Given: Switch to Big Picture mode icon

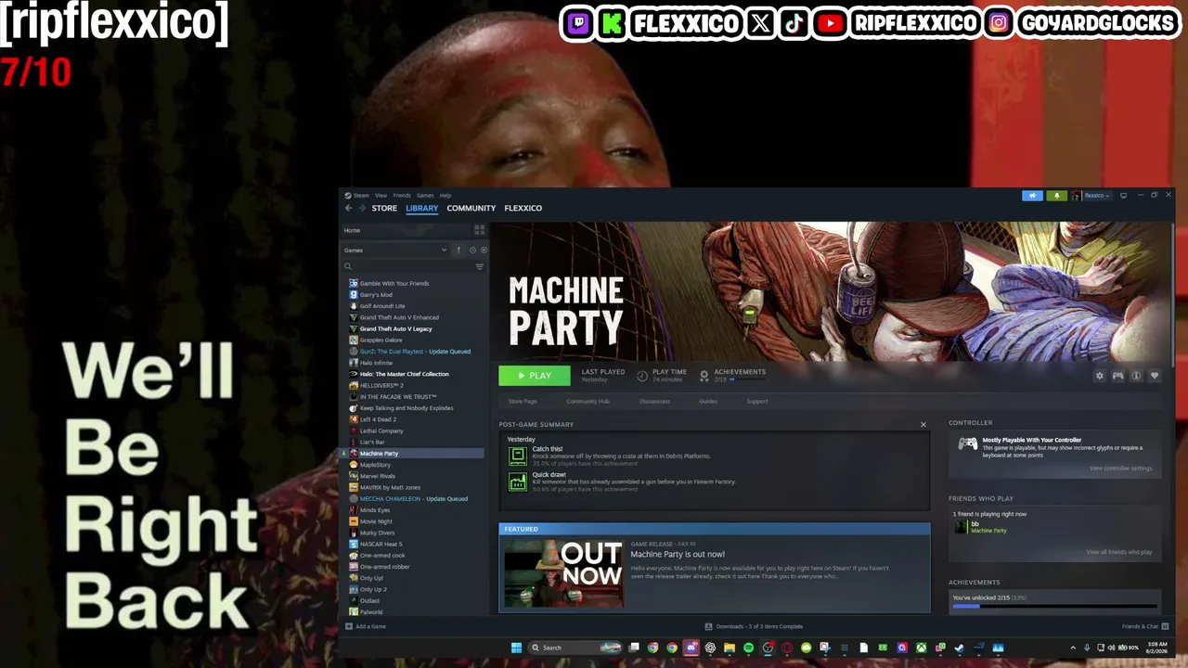Looking at the screenshot, I should 1123,196.
